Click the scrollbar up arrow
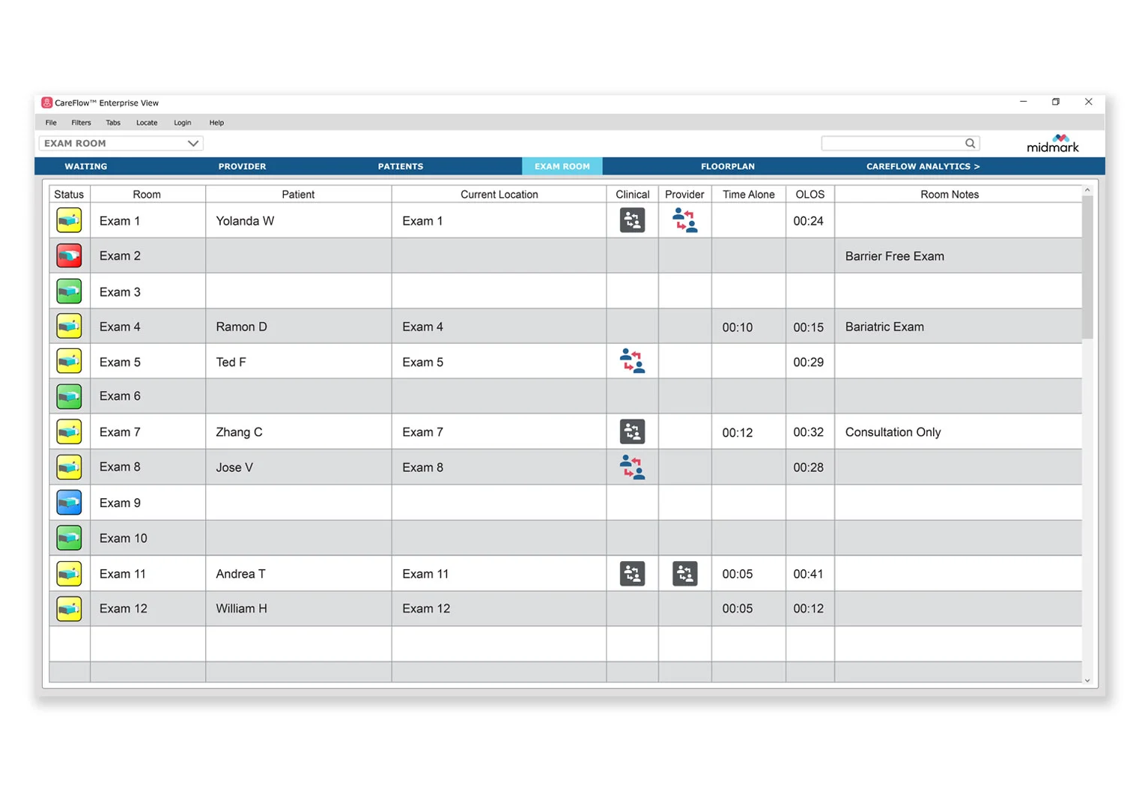The width and height of the screenshot is (1139, 791). [x=1087, y=190]
